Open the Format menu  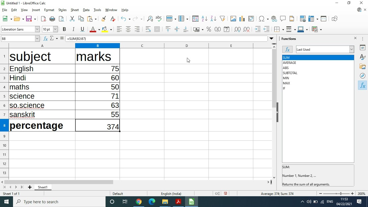[49, 10]
